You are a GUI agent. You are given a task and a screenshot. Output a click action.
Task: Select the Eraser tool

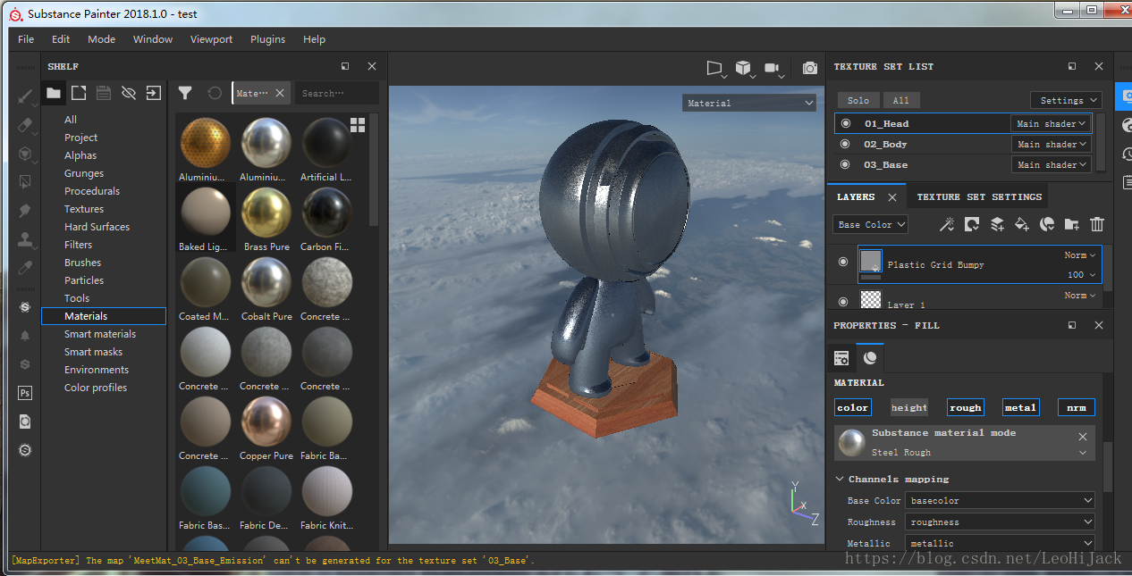tap(25, 125)
